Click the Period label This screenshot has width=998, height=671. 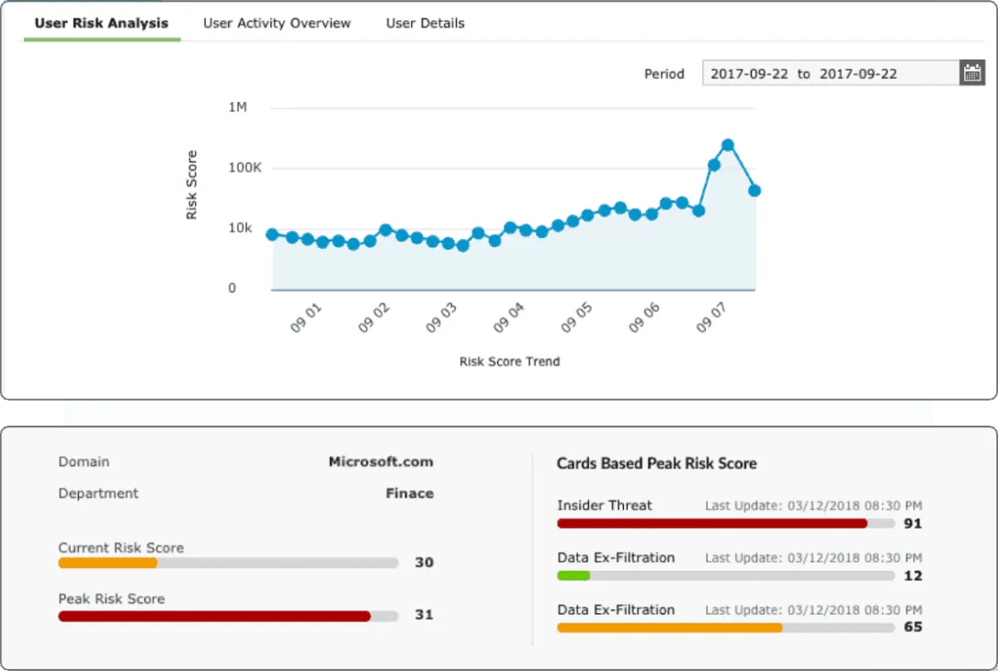[x=663, y=74]
